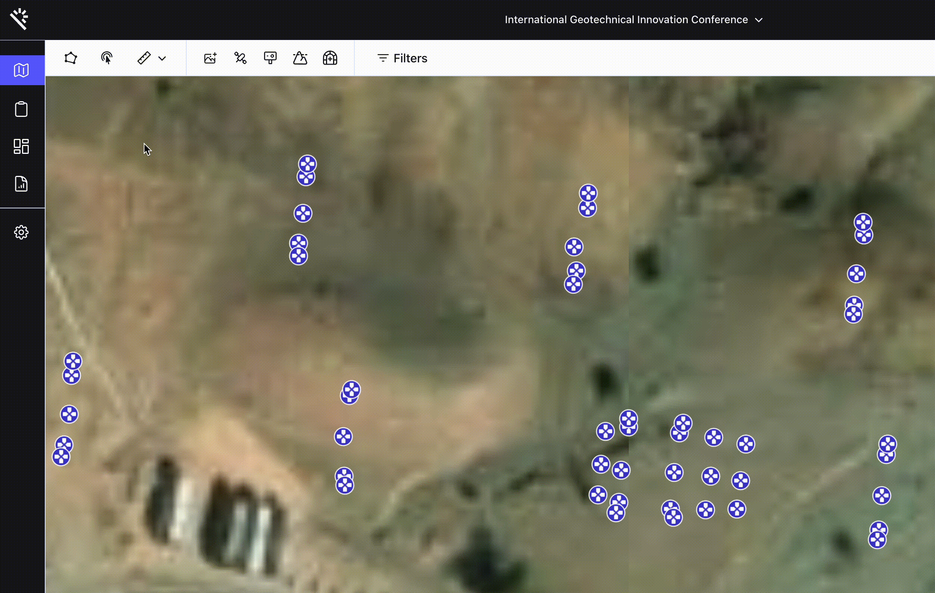Click the app logo in the header

(x=19, y=19)
